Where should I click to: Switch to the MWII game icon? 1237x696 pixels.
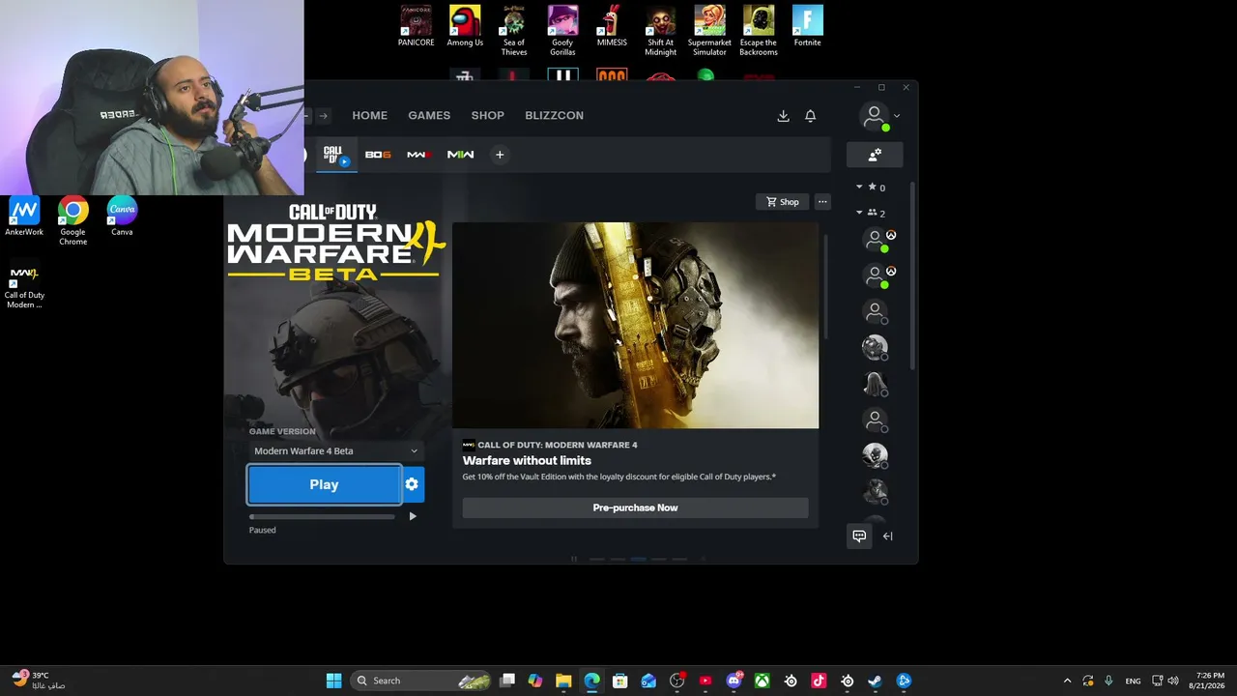[460, 155]
